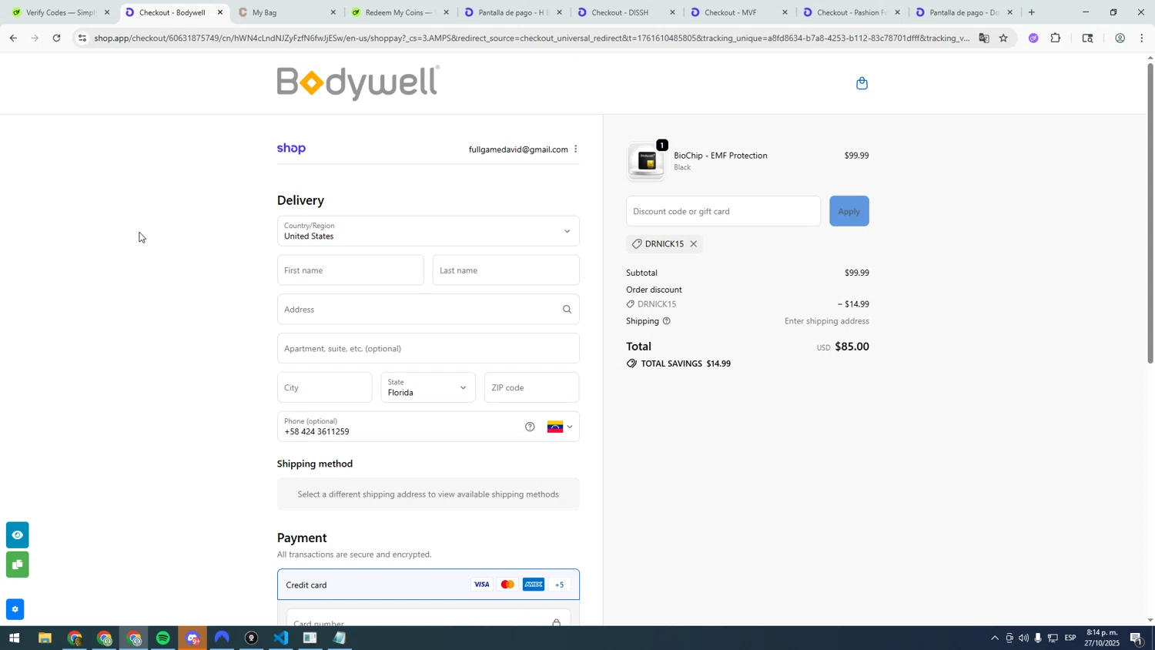Click the Bodywell logo
The image size is (1155, 650).
pos(358,82)
